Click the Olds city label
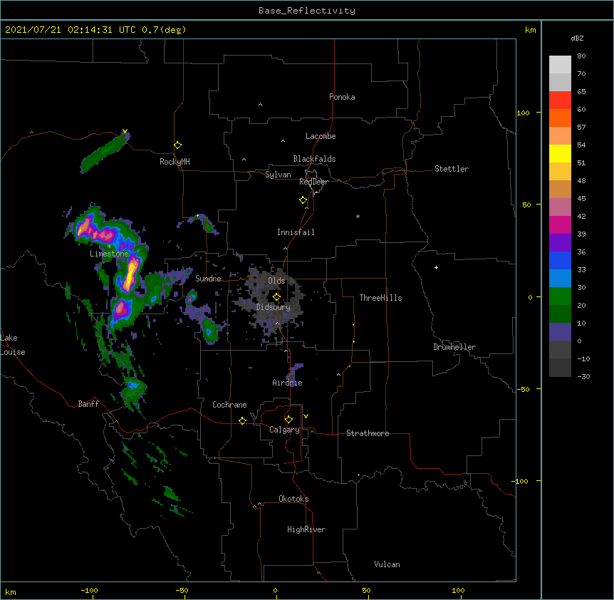The image size is (614, 600). 276,281
